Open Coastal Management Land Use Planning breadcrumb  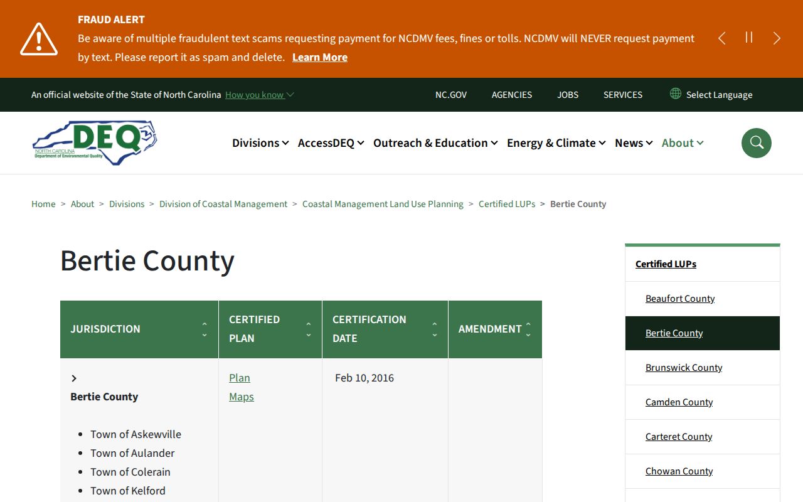(x=383, y=204)
